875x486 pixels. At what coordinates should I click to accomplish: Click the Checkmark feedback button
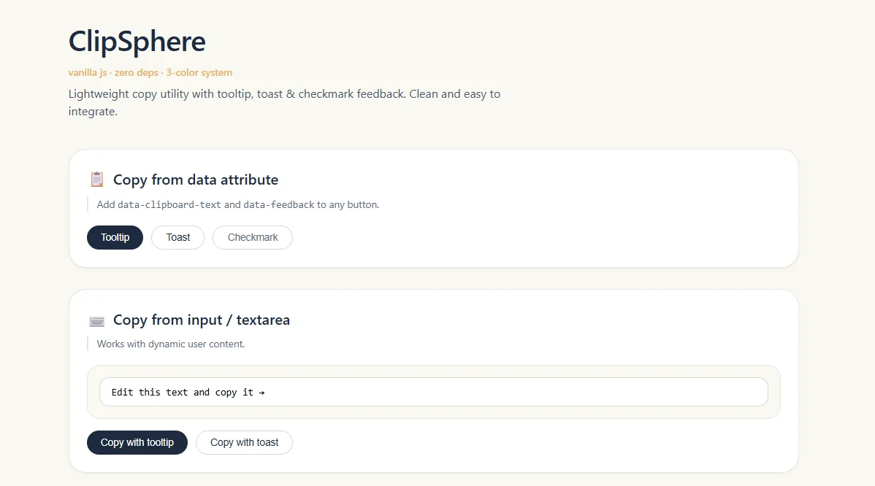click(252, 237)
